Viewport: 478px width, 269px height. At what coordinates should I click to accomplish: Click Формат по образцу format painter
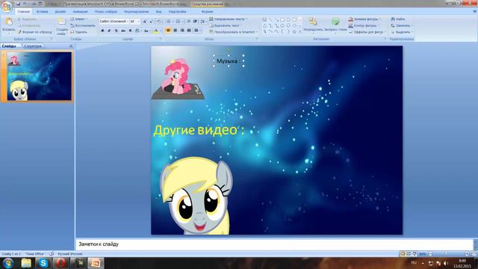(x=35, y=32)
